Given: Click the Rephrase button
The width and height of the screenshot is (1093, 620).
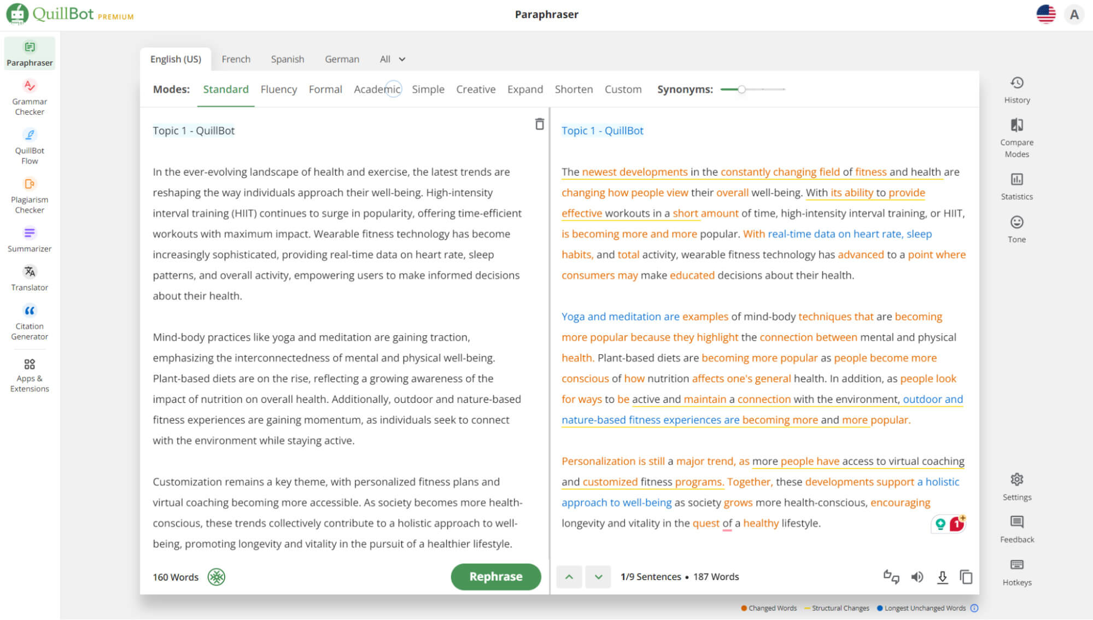Looking at the screenshot, I should [x=495, y=576].
